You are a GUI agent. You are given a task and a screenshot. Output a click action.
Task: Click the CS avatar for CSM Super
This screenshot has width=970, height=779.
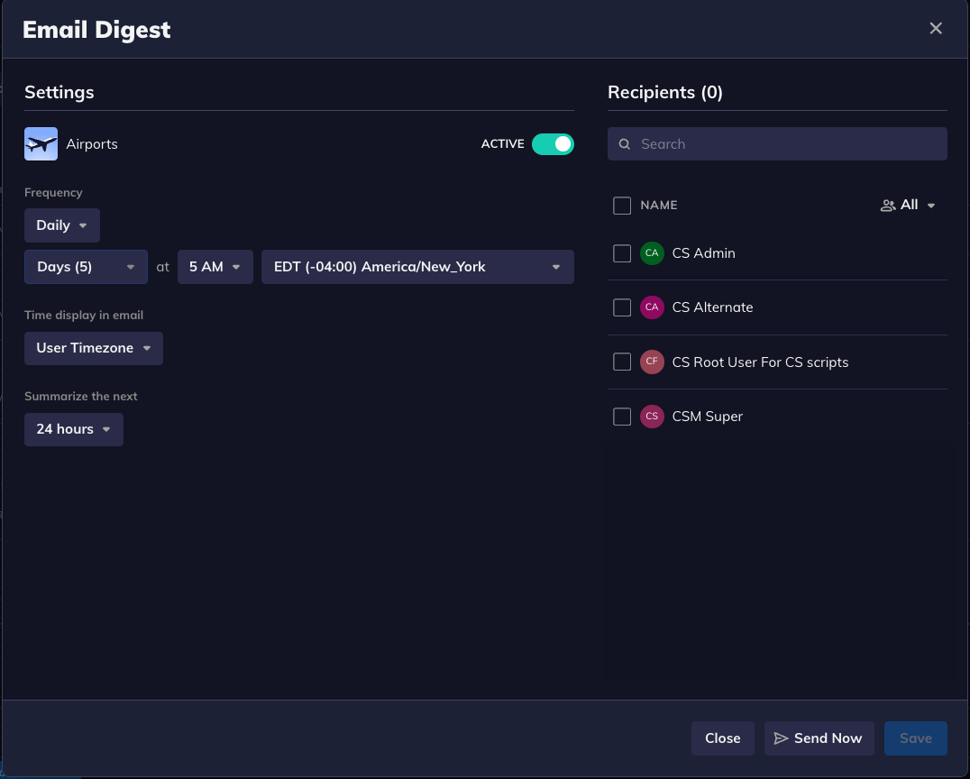pyautogui.click(x=652, y=417)
